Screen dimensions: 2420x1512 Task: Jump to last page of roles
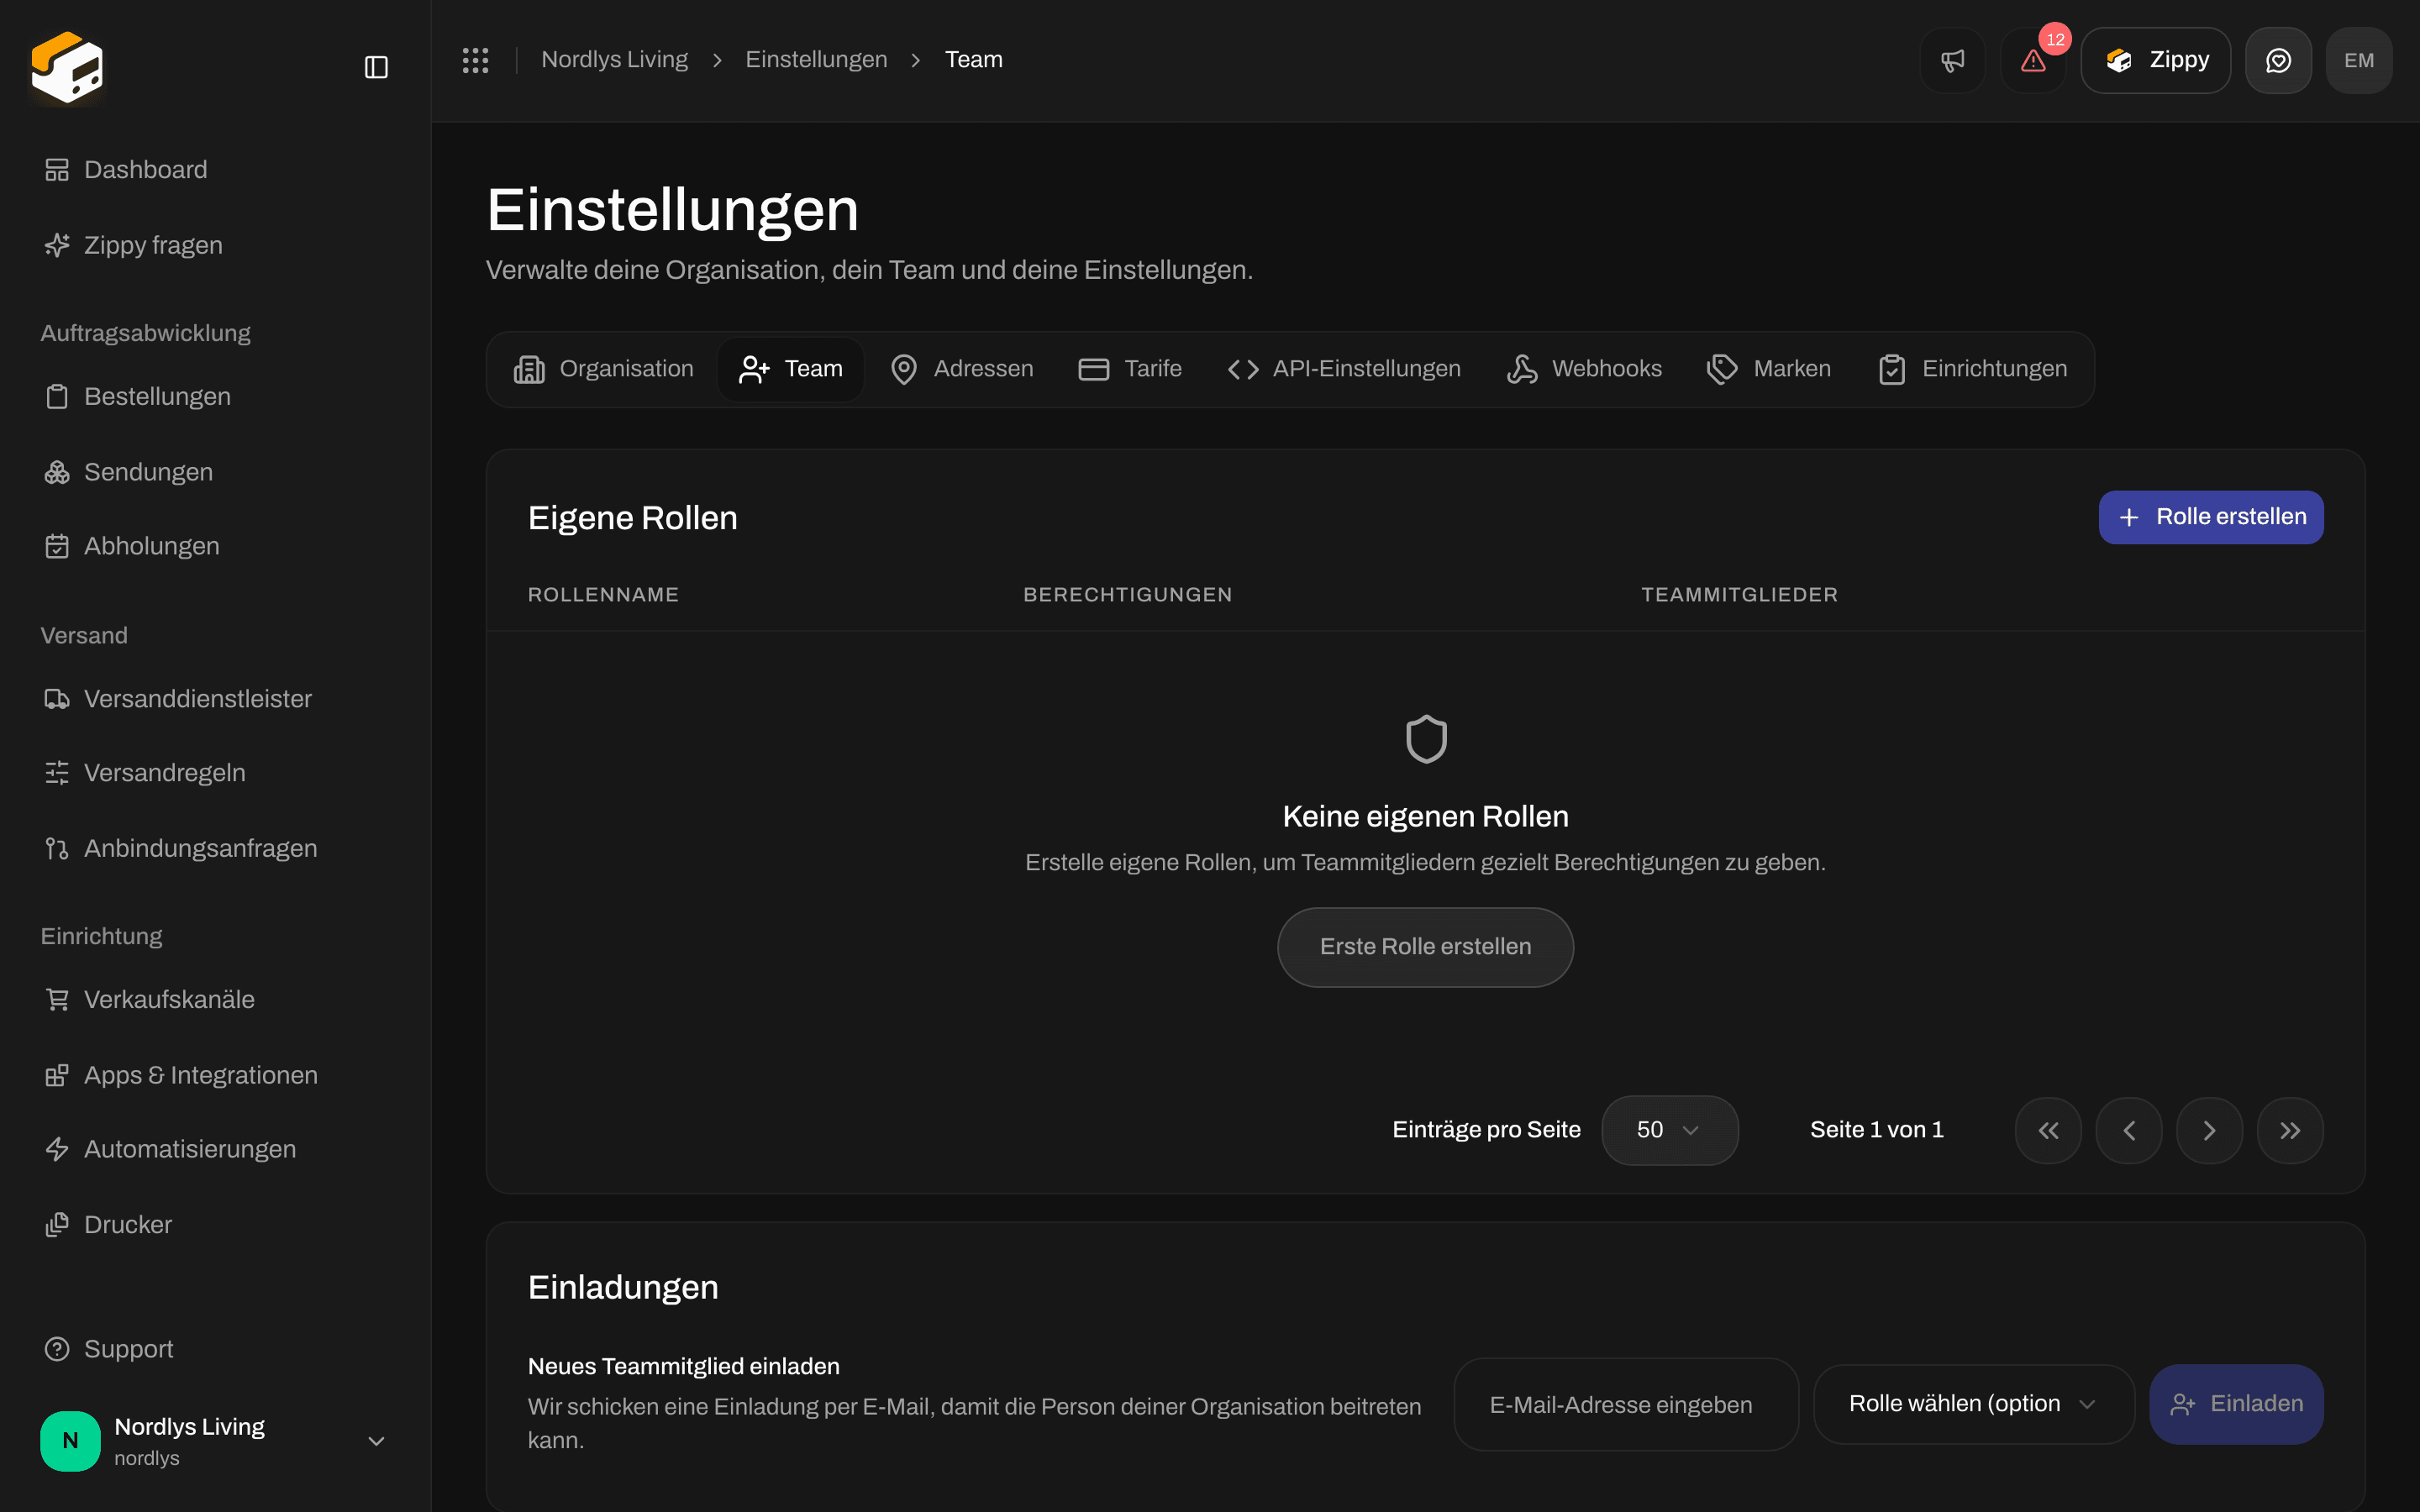(2290, 1130)
